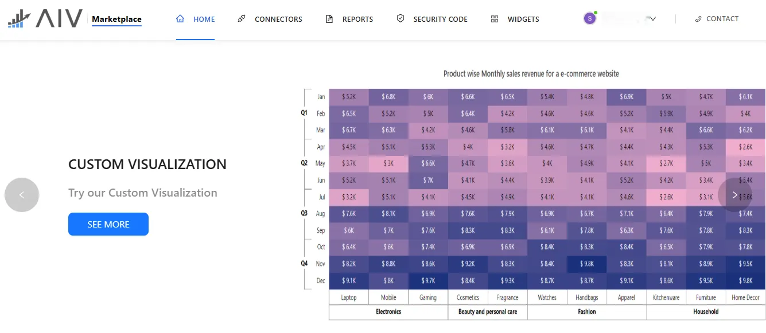Advance to next carousel slide
The width and height of the screenshot is (766, 333).
click(735, 195)
